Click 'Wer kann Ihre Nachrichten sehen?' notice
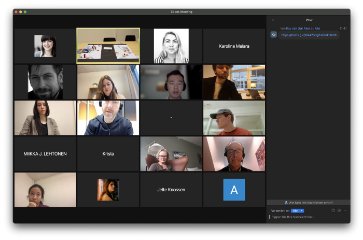Image resolution: width=363 pixels, height=240 pixels. click(311, 202)
